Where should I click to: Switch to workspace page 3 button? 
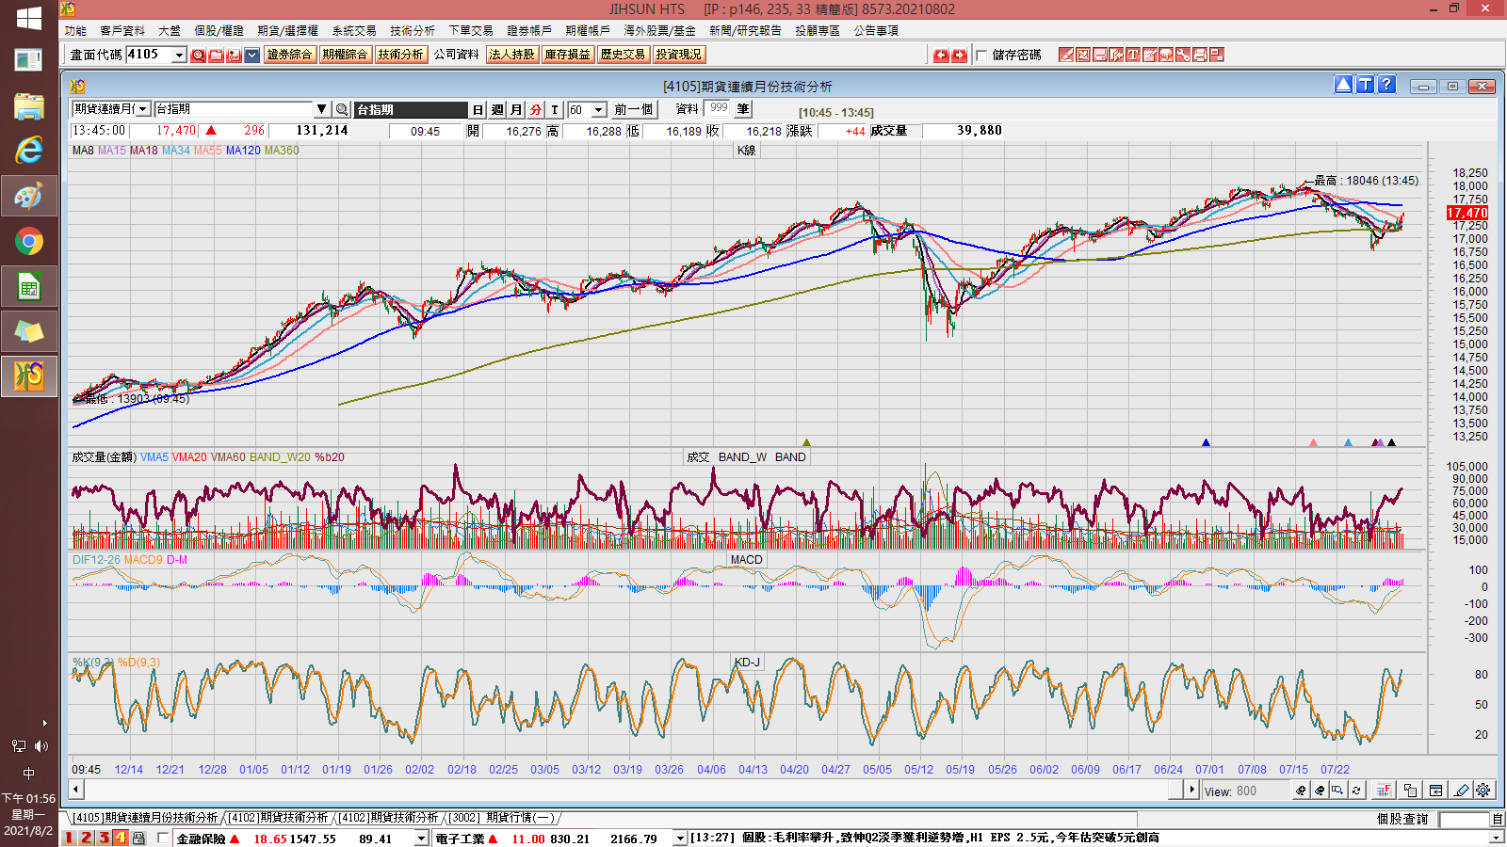pyautogui.click(x=104, y=838)
